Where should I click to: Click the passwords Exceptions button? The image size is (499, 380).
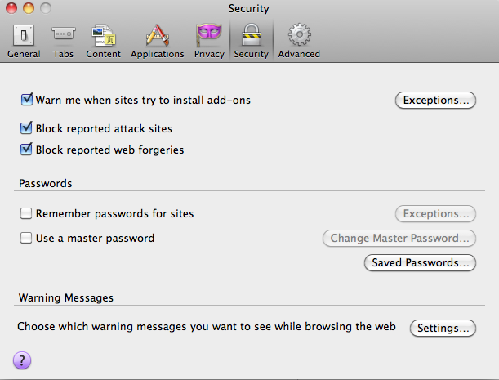[x=435, y=214]
